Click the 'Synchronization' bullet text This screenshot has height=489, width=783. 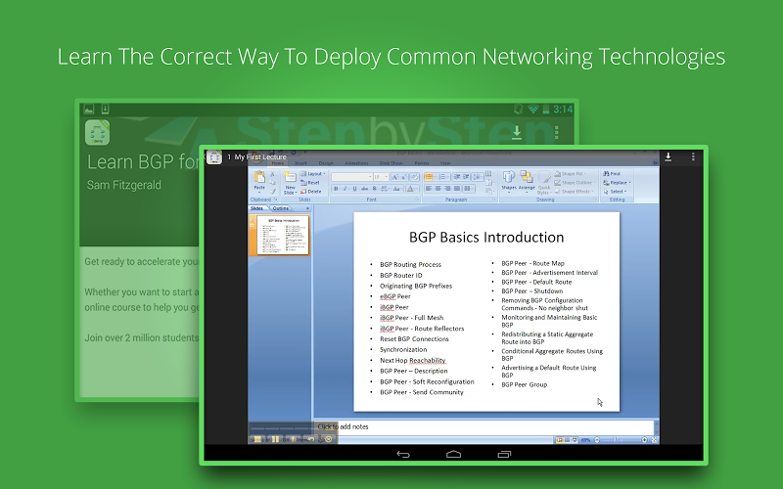click(x=403, y=350)
